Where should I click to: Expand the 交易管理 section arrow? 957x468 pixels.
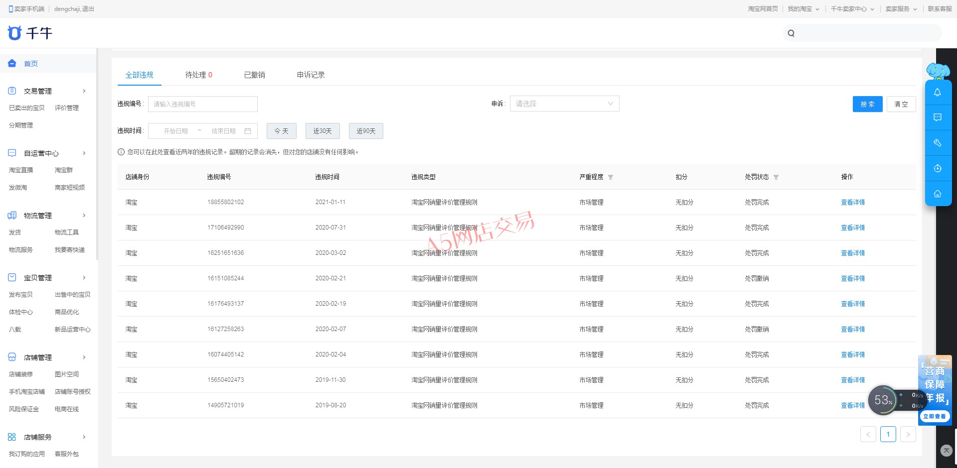[x=84, y=91]
